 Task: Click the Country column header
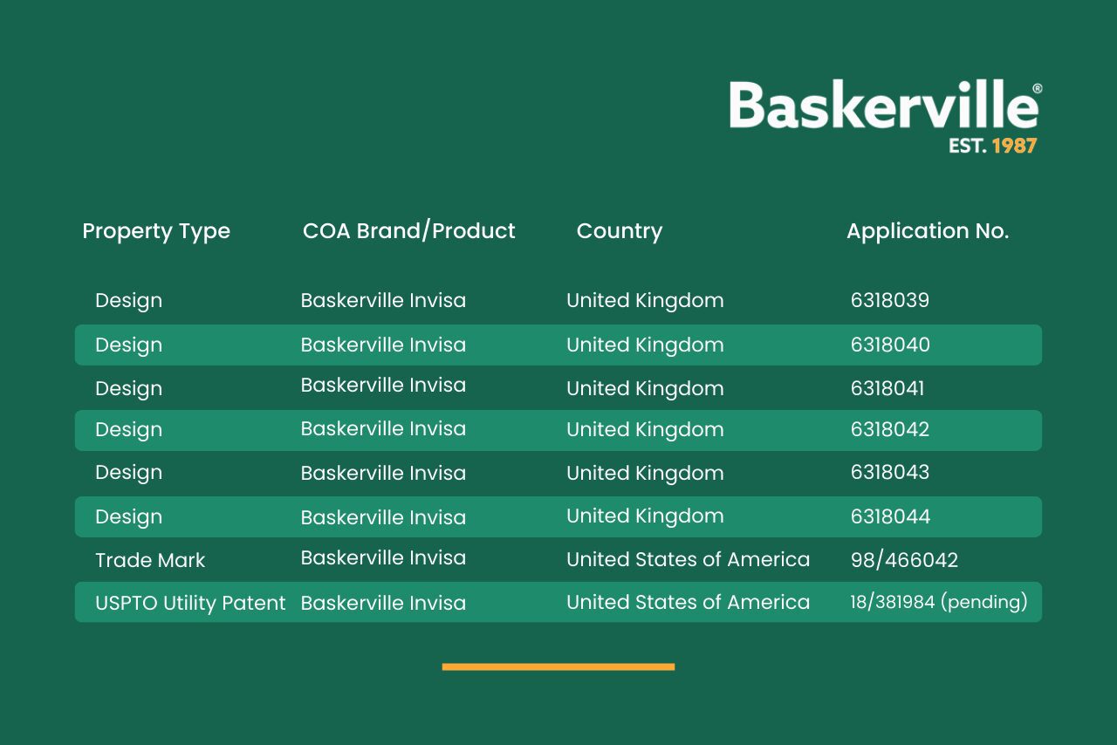point(619,231)
